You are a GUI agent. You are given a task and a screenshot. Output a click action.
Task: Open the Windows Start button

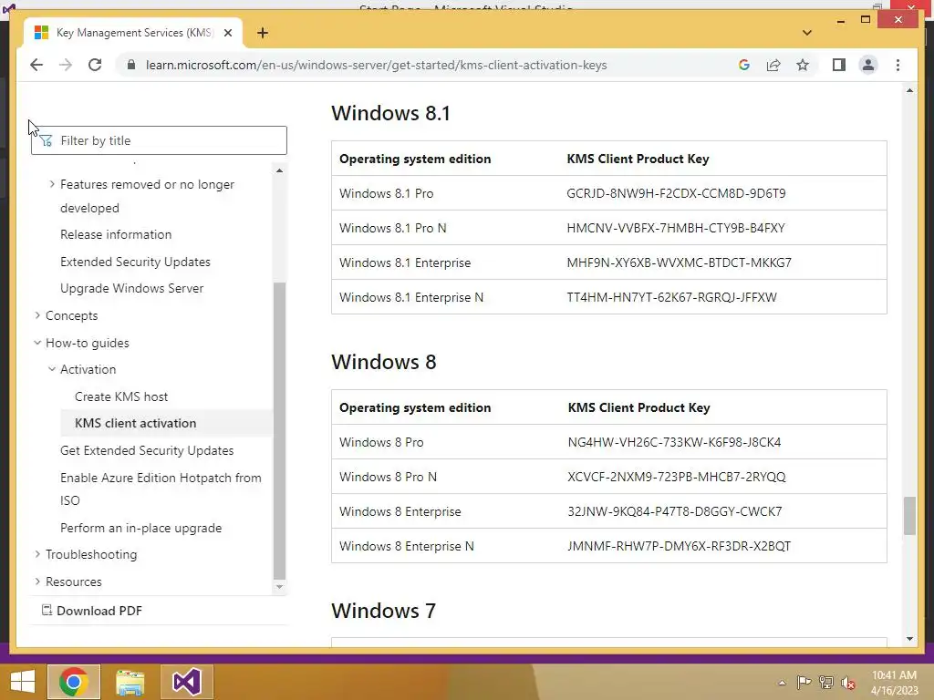point(23,682)
